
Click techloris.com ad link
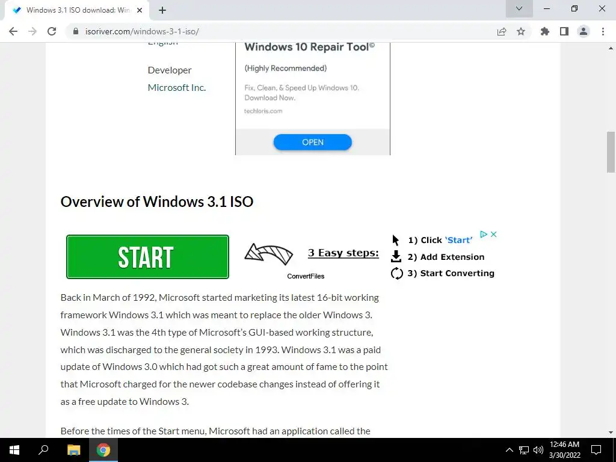click(x=263, y=111)
